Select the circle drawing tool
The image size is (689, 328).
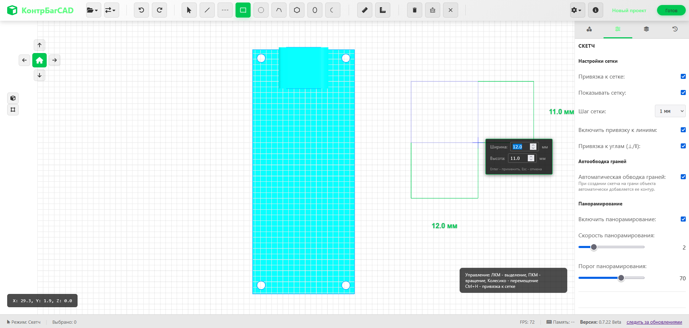(261, 10)
